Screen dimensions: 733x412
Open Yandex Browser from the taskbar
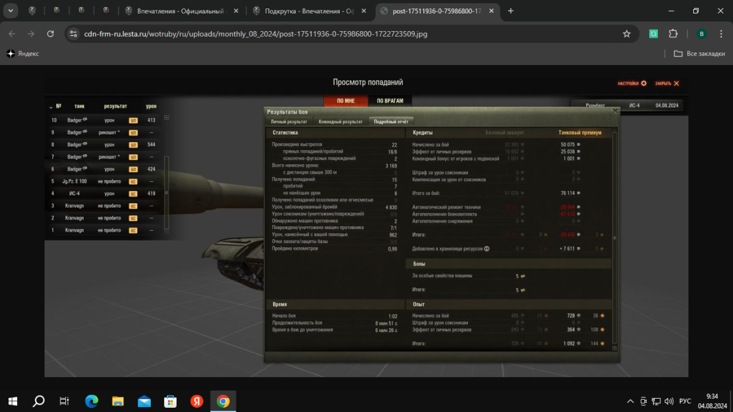click(x=196, y=401)
